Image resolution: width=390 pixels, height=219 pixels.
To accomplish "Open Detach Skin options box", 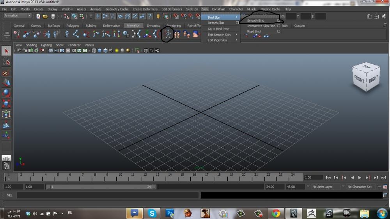I will coord(237,23).
